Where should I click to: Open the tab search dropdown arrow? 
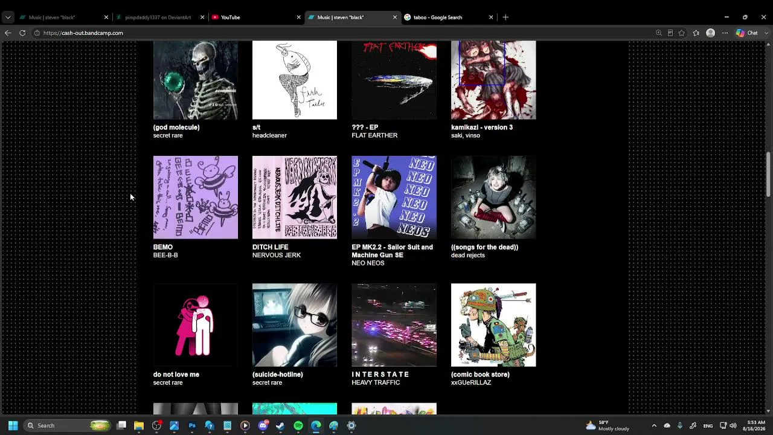click(8, 17)
